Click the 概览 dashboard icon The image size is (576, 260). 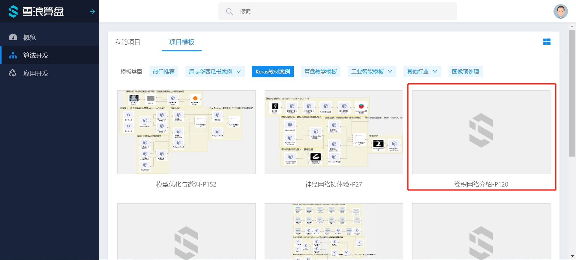(x=13, y=37)
